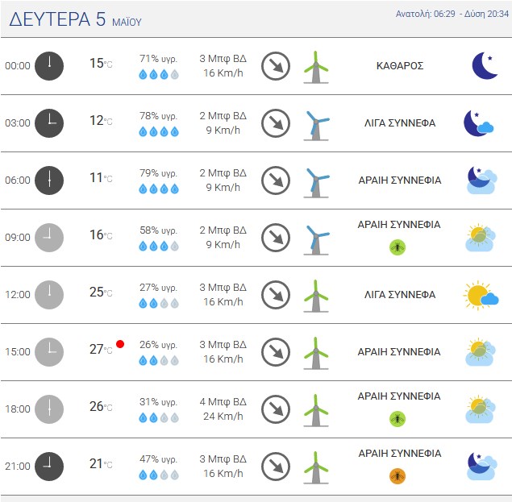Viewport: 512px width, 502px height.
Task: Click the red max temperature dot at 15:00
Action: [120, 344]
